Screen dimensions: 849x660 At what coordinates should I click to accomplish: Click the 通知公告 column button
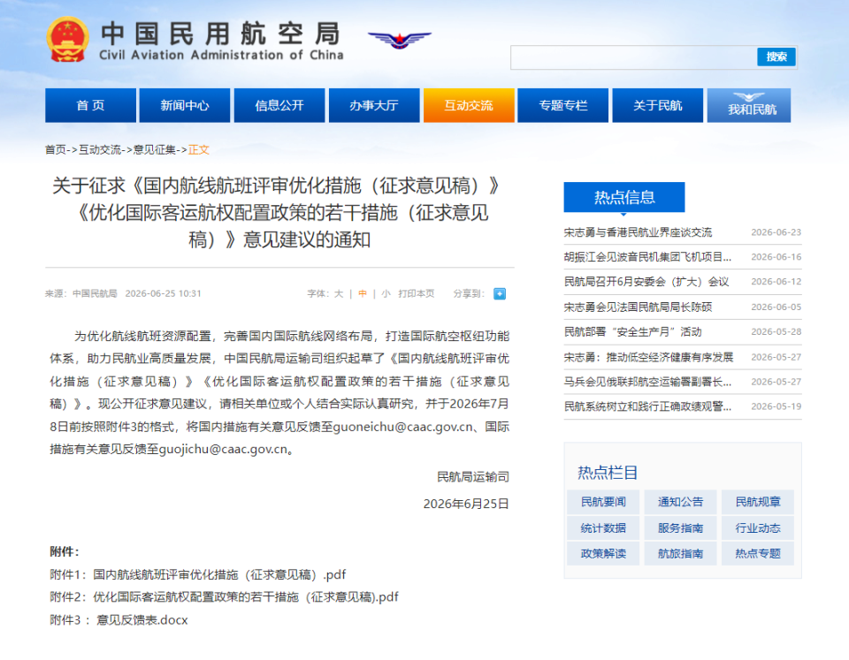coord(681,502)
